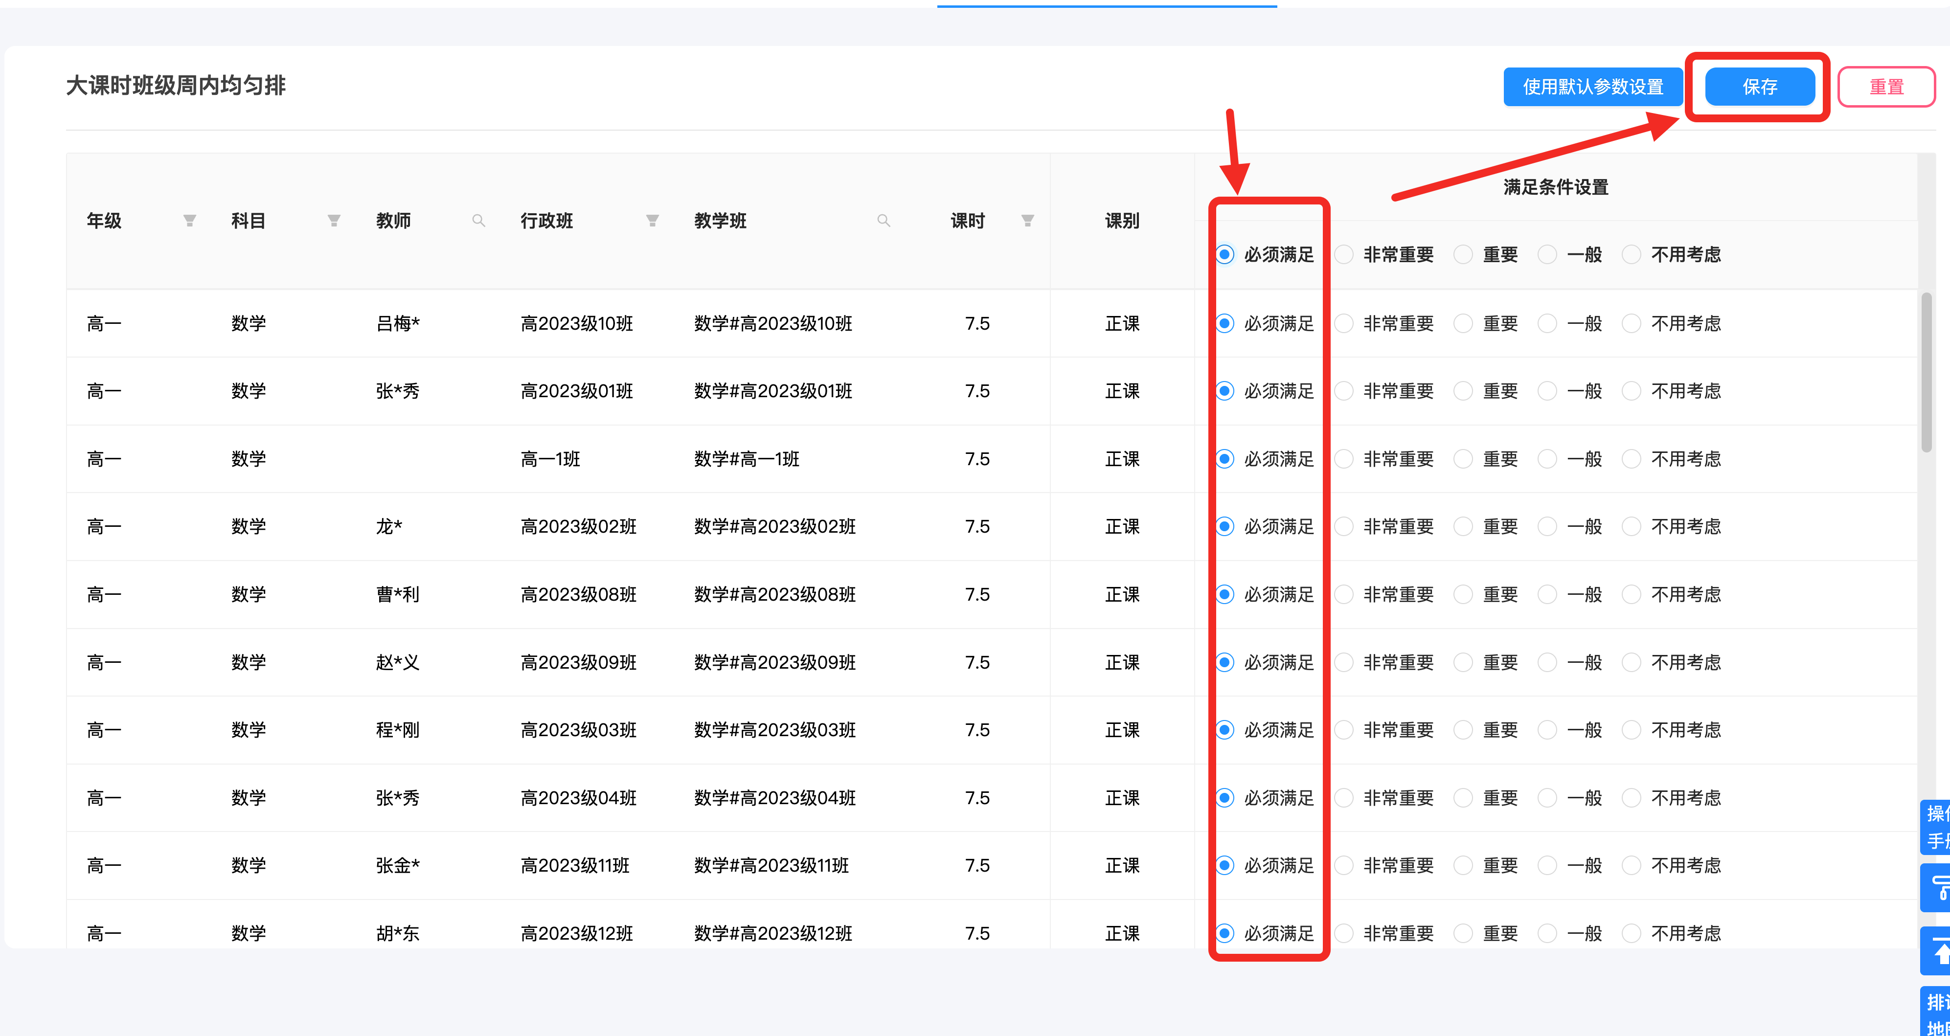Click teacher cell 程*刚
The image size is (1950, 1036).
click(x=398, y=729)
